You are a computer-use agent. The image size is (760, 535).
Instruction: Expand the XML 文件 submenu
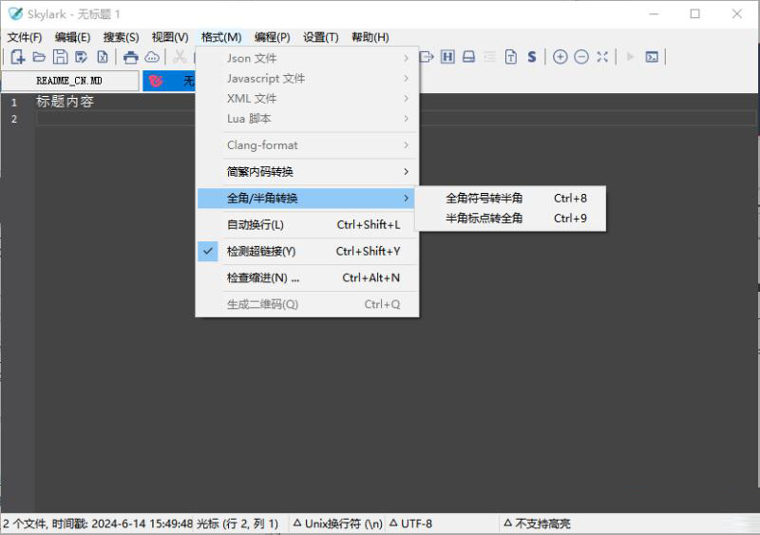[307, 99]
